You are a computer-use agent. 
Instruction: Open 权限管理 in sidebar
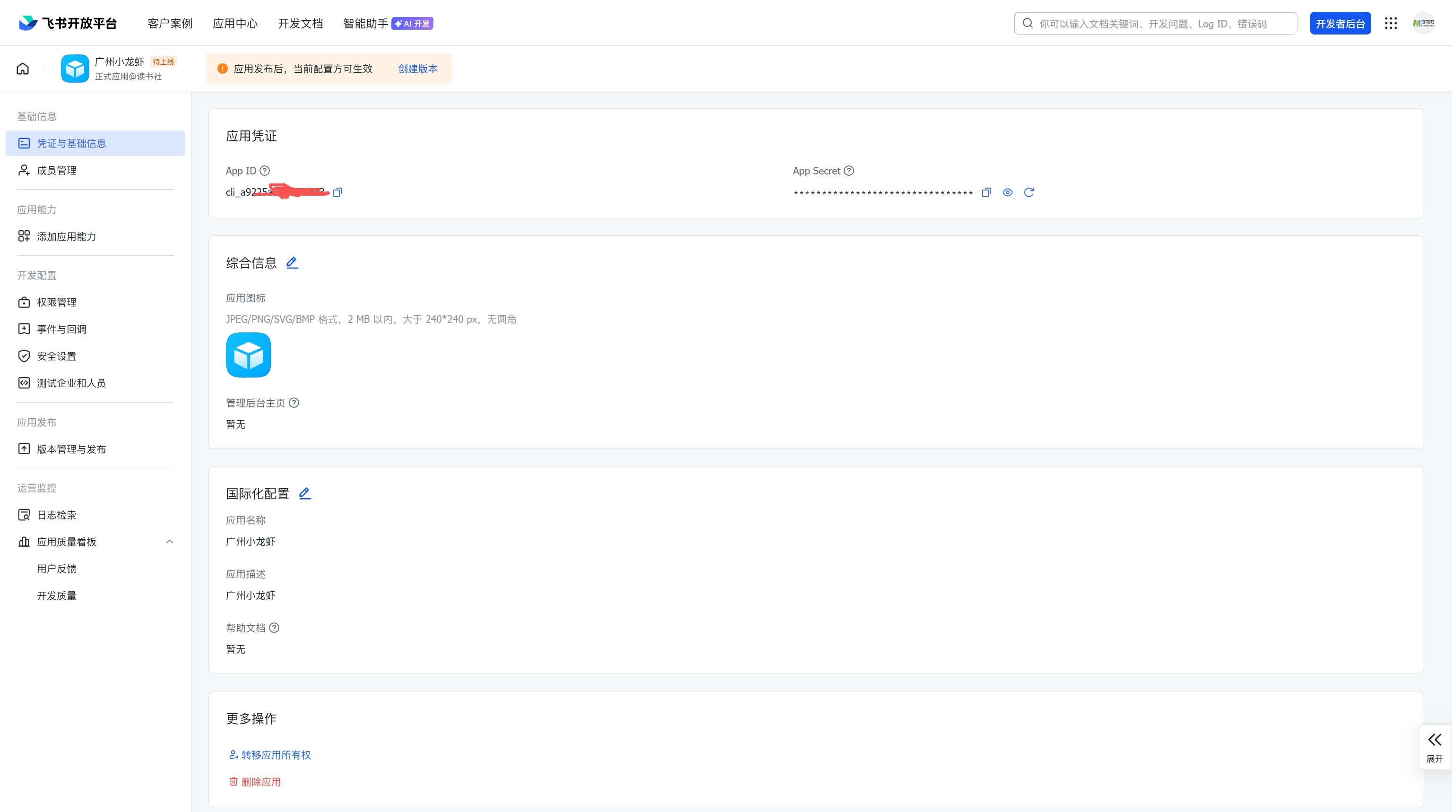click(x=56, y=302)
